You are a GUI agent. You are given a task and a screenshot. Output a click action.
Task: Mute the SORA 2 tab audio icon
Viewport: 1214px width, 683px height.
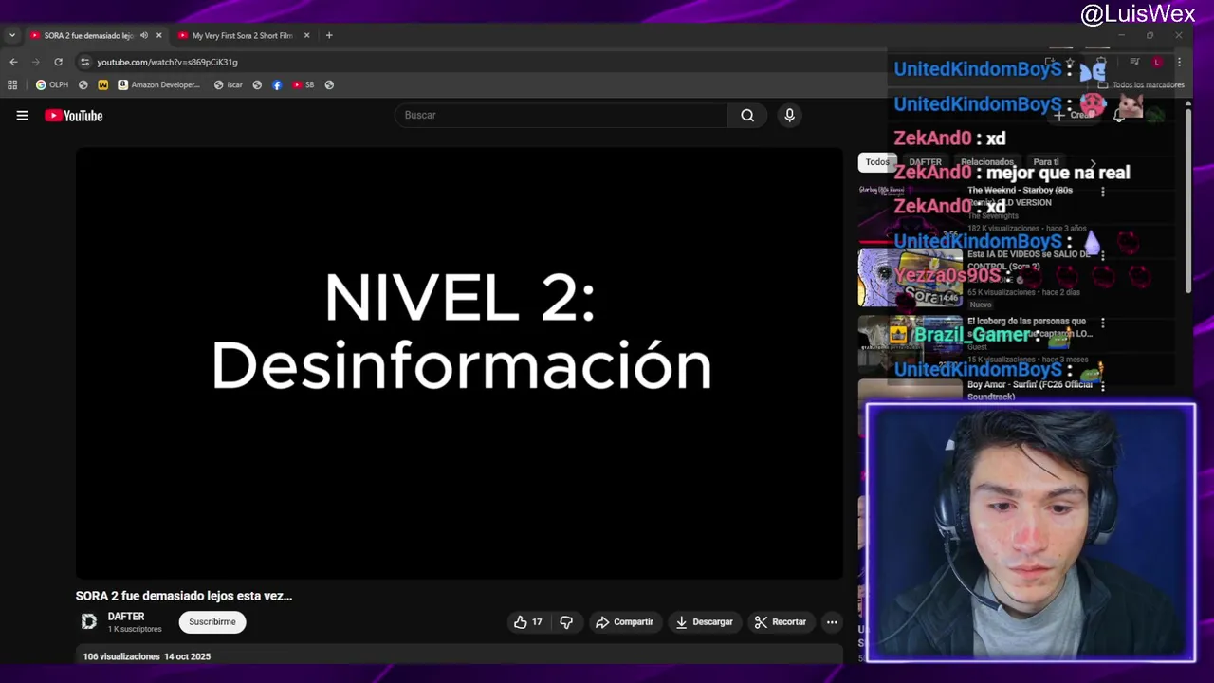click(x=144, y=35)
